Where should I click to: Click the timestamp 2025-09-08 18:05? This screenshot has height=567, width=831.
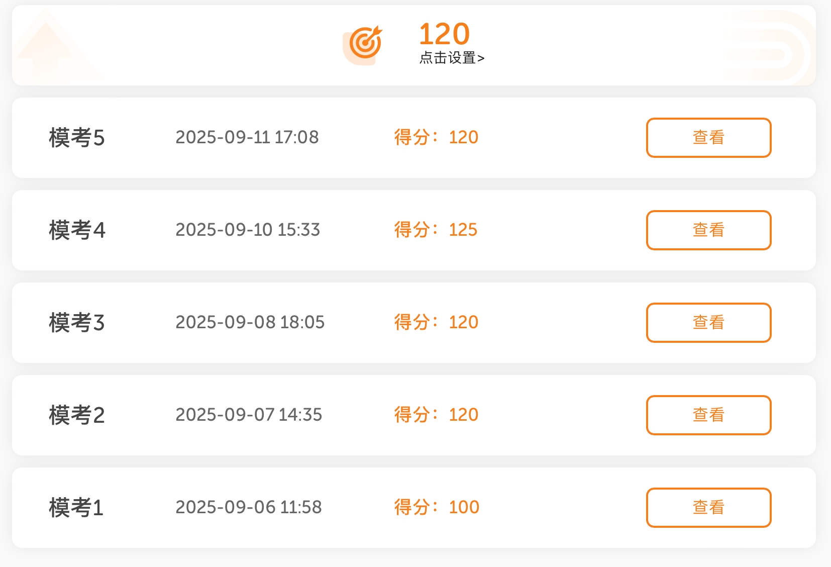pos(250,322)
